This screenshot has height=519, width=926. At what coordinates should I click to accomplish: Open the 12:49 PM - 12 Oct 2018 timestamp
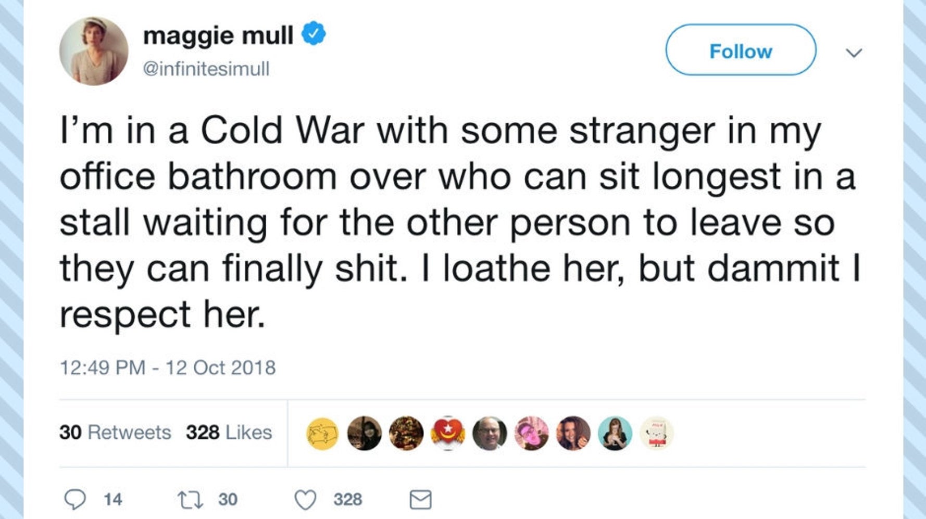(x=168, y=368)
